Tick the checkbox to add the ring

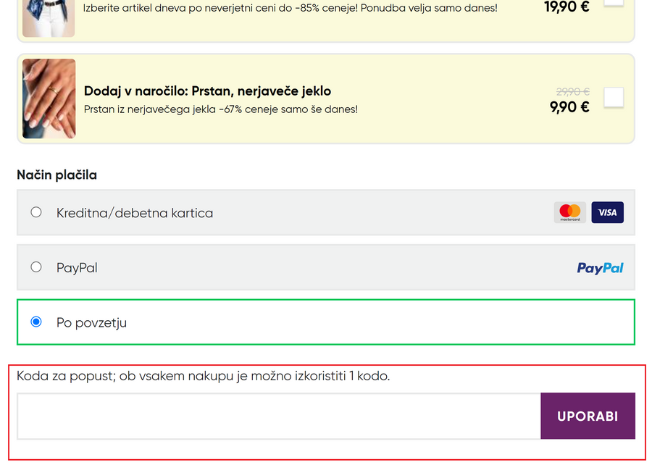(x=613, y=98)
